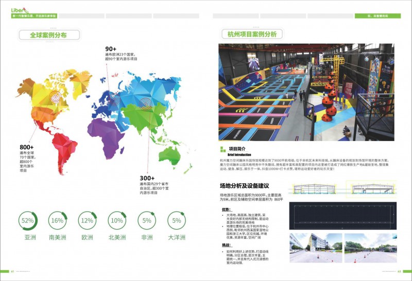Click the 5% circle for 大洋洲
412x281 pixels.
[177, 221]
